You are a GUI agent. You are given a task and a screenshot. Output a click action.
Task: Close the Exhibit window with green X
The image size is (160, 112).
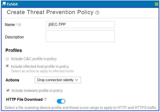156,4
